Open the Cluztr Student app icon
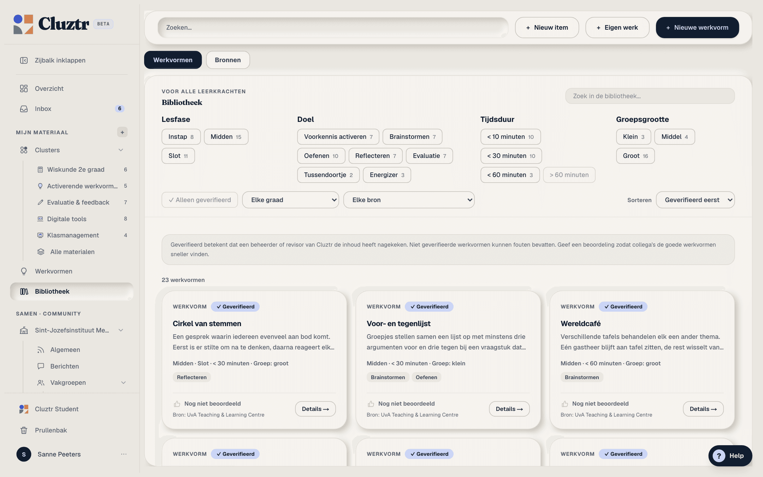The image size is (763, 477). tap(24, 409)
